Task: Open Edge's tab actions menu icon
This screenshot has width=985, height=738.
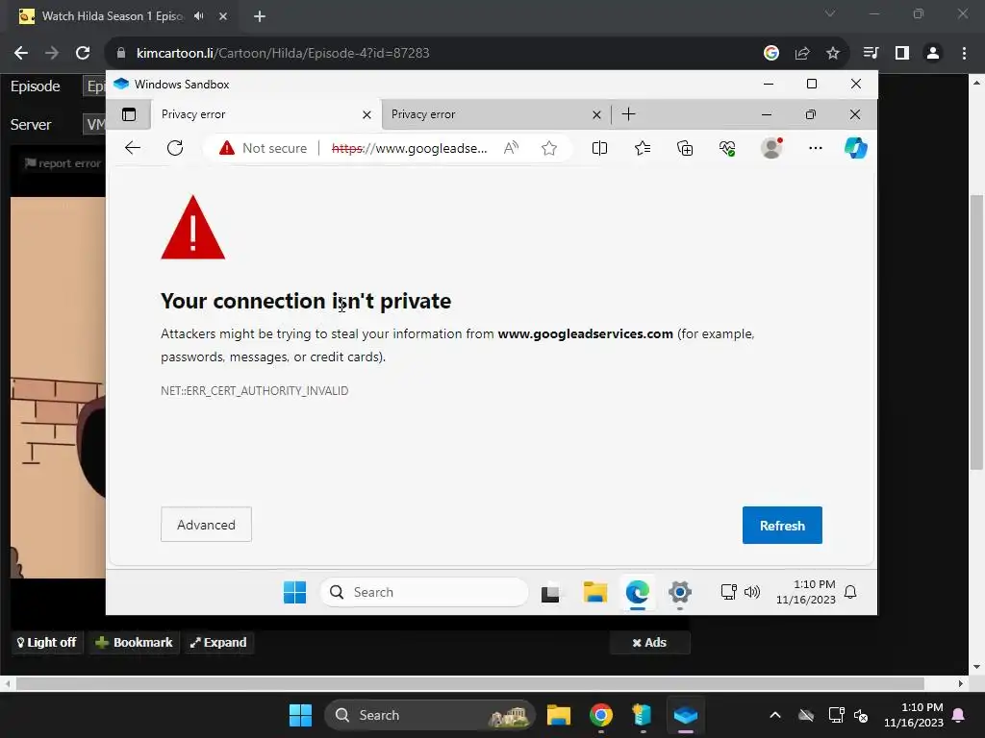Action: (129, 114)
